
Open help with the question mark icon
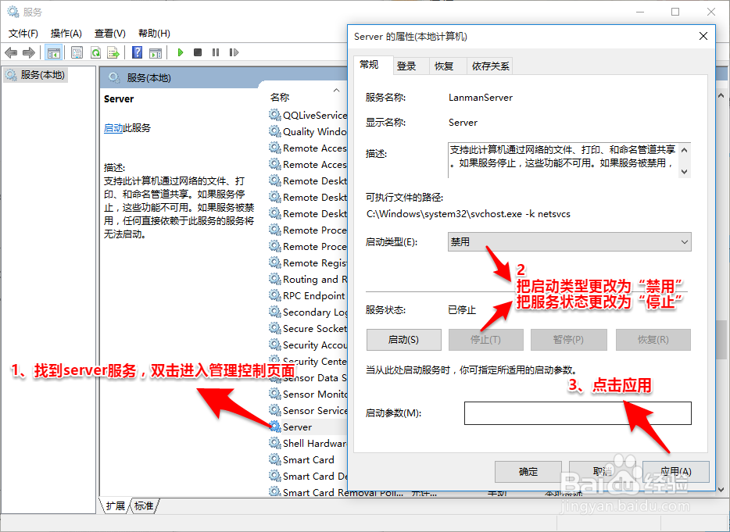point(138,52)
